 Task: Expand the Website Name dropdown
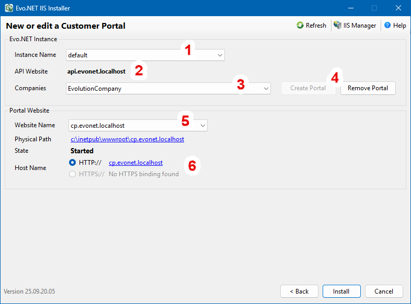click(203, 125)
